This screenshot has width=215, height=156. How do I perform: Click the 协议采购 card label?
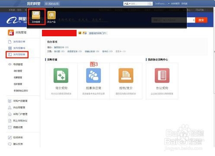click(x=162, y=88)
